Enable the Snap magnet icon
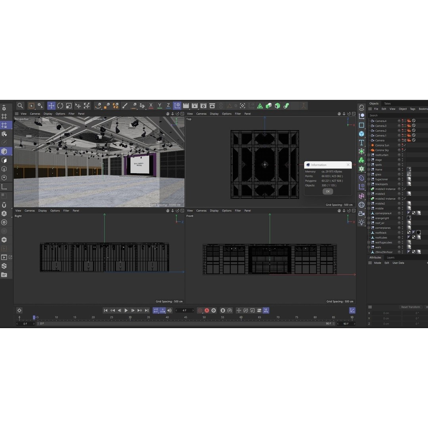The width and height of the screenshot is (428, 428). [4, 205]
